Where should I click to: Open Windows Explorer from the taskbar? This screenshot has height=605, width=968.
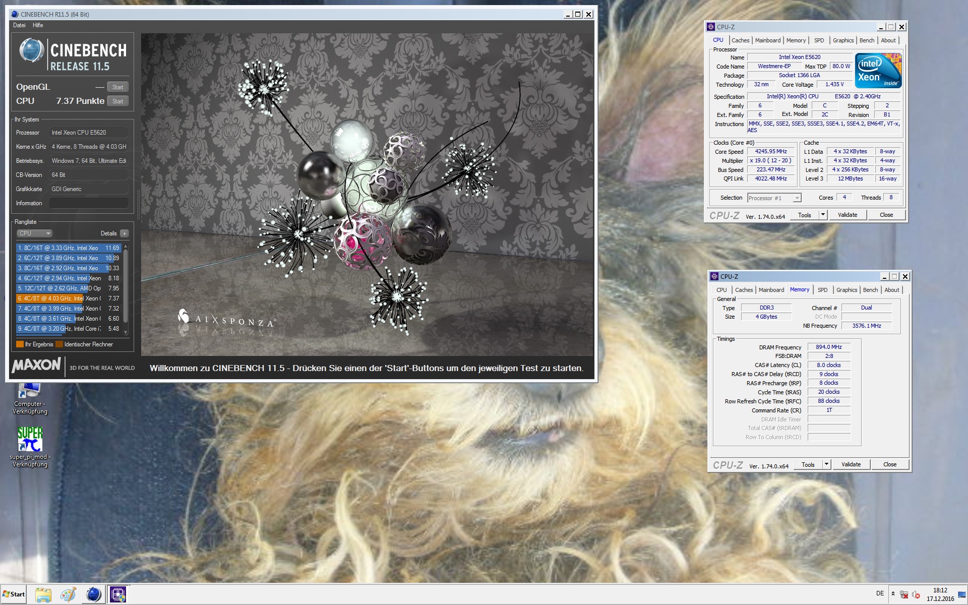[x=43, y=594]
